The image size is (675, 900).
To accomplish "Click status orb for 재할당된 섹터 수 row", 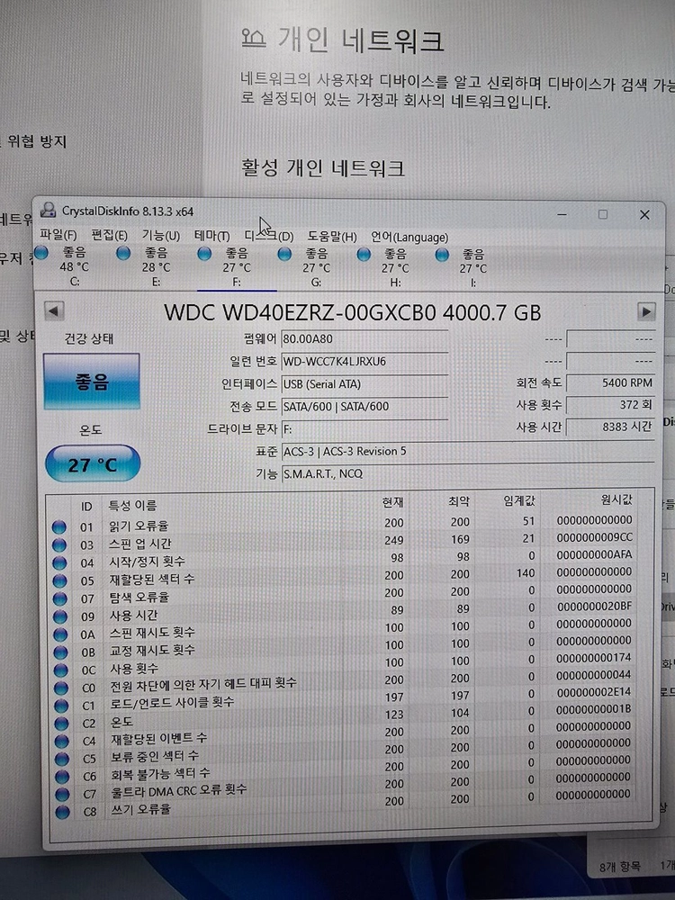I will [59, 580].
